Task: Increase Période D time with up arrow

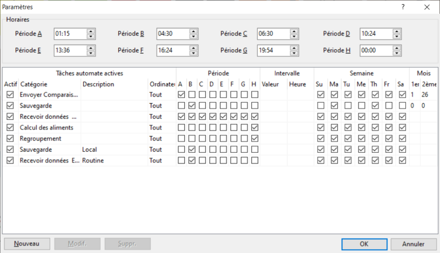Action: coord(397,31)
